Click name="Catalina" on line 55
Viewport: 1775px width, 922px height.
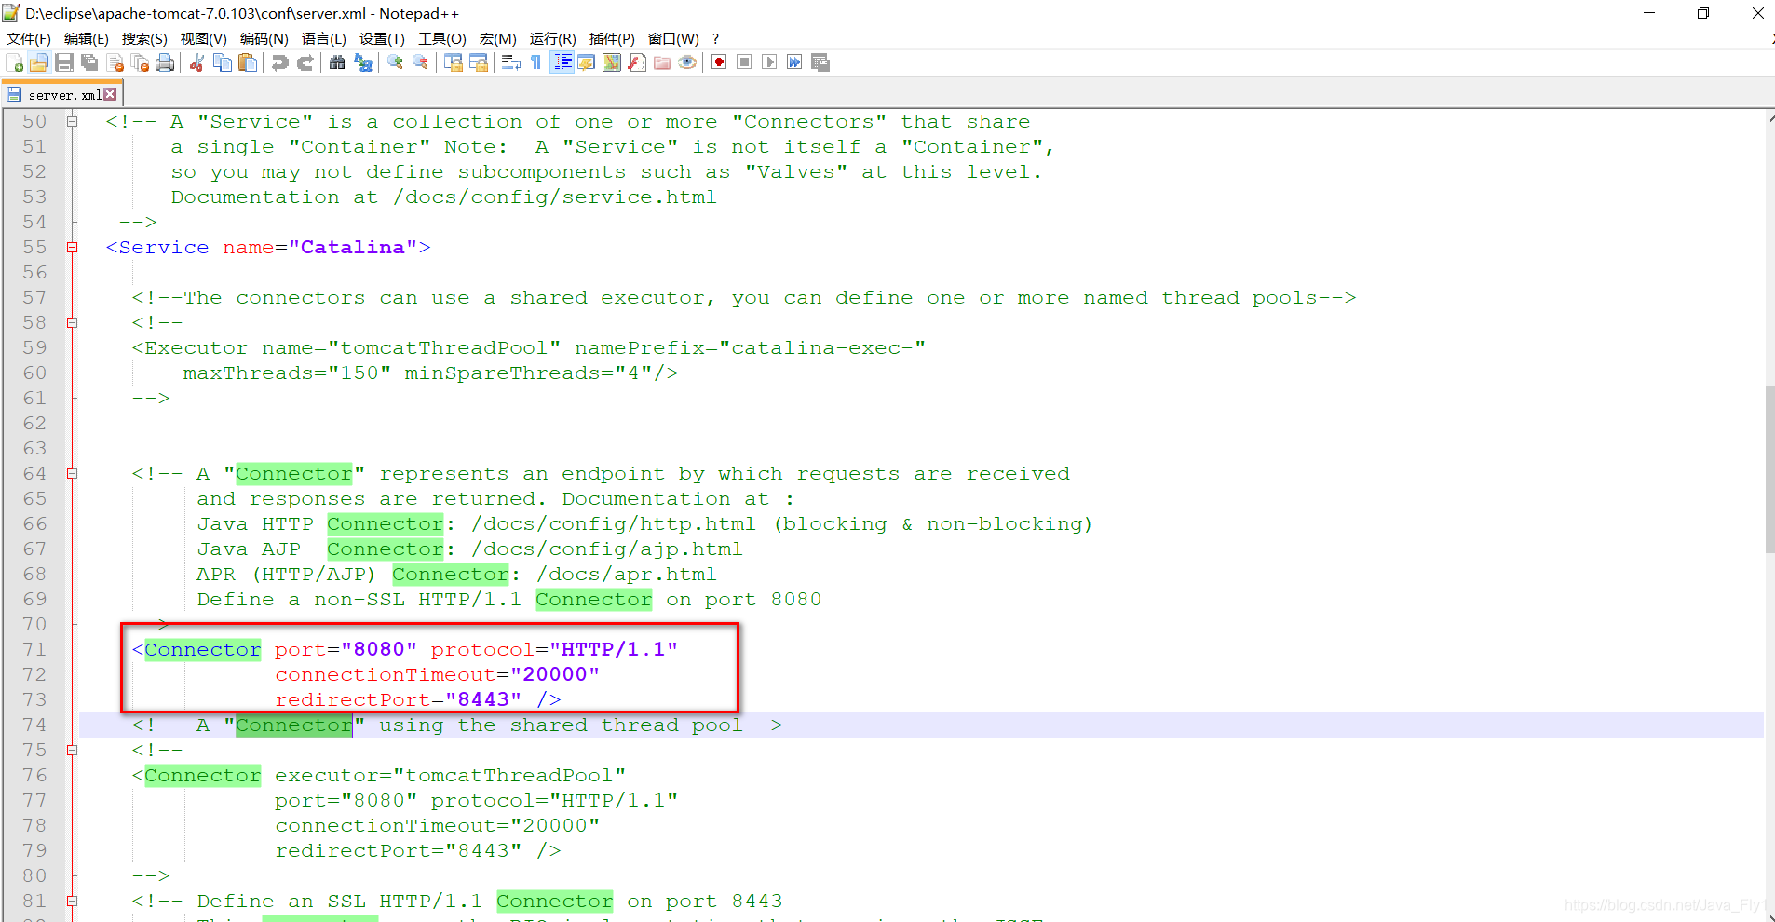(x=320, y=247)
